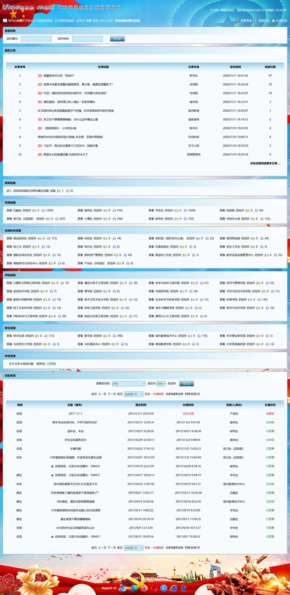
Task: Switch text size to 大号
Action: pos(88,21)
